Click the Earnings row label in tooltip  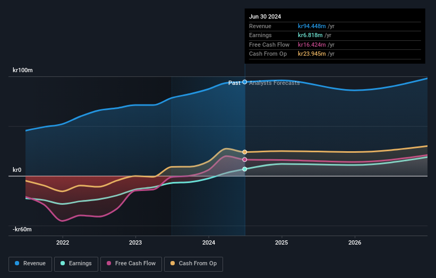tap(260, 35)
